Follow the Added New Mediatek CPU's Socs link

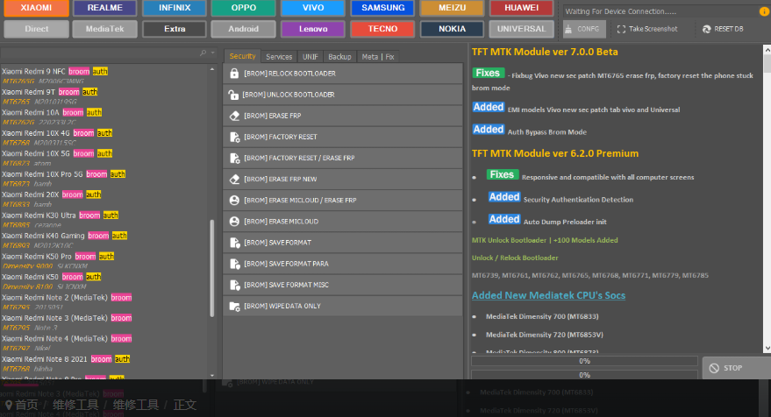548,295
